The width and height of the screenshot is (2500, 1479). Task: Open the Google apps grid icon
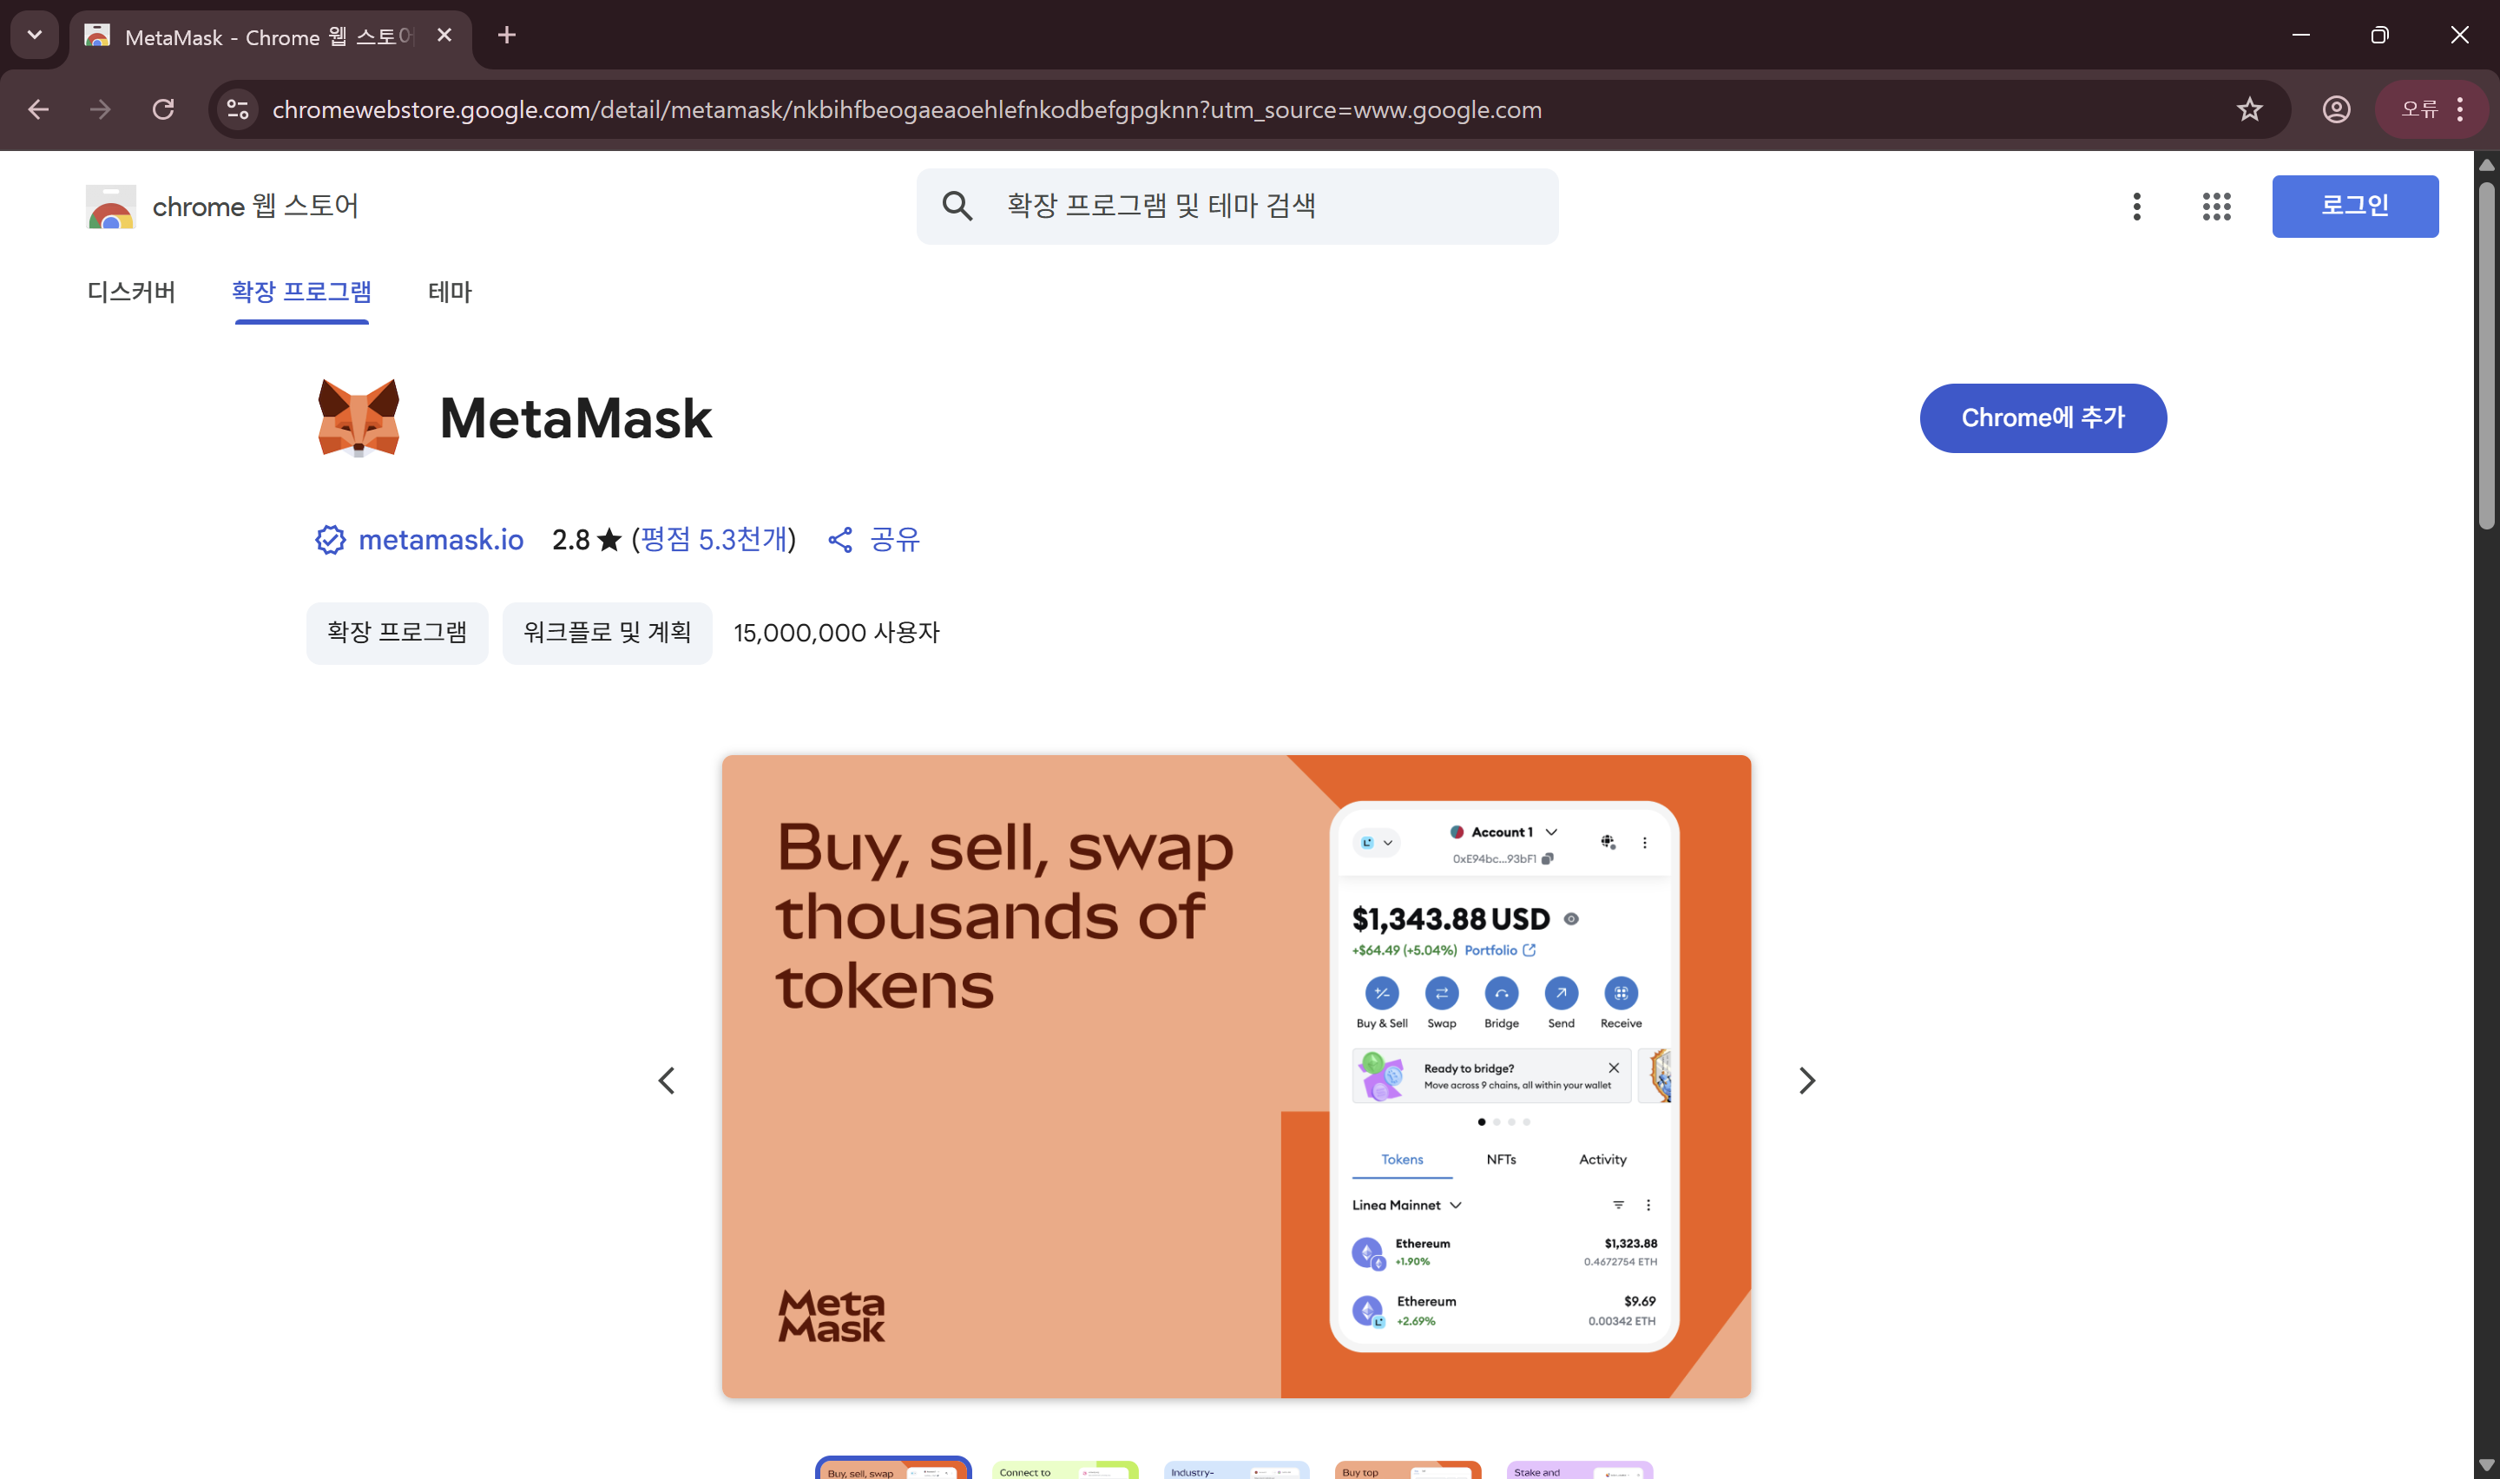click(2216, 207)
